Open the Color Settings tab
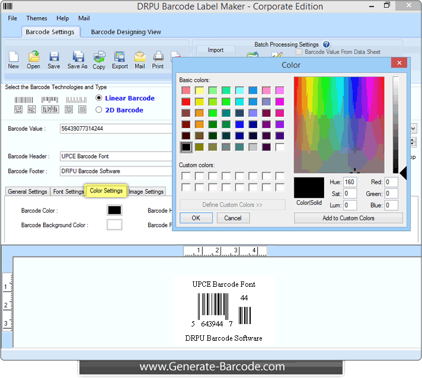Screen dimensions: 422x378 pyautogui.click(x=106, y=190)
